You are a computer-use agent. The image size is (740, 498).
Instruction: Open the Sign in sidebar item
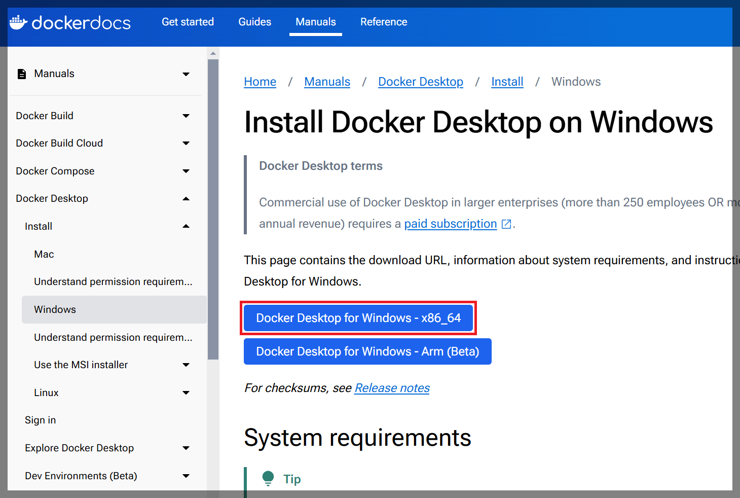(41, 420)
